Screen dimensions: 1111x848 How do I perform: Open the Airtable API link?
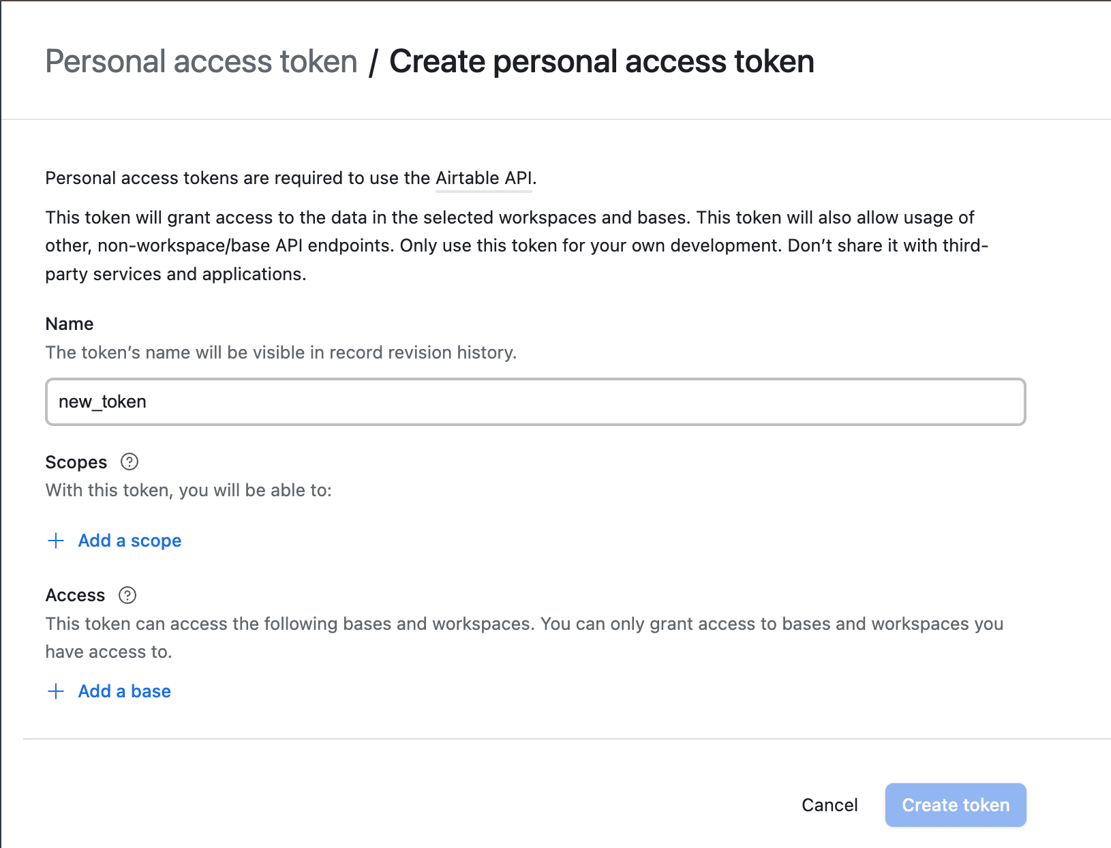[x=483, y=178]
